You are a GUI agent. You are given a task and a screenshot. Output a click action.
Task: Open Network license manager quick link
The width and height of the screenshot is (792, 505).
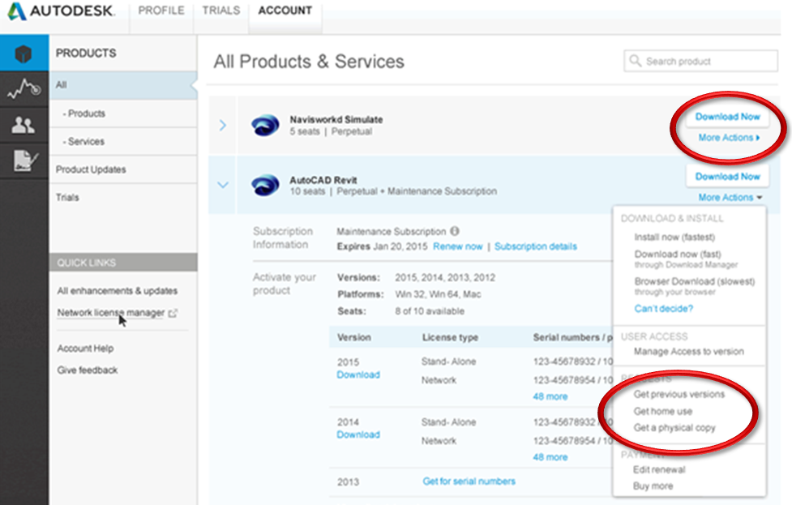(110, 313)
